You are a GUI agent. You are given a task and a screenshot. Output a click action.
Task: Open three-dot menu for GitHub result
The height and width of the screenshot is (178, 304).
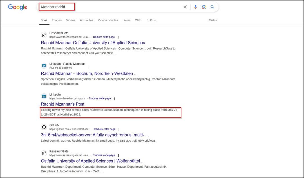point(119,130)
